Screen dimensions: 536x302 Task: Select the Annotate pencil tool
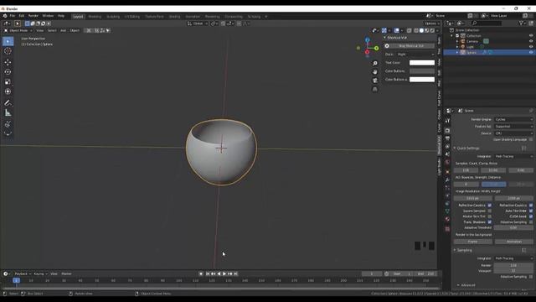click(x=8, y=102)
